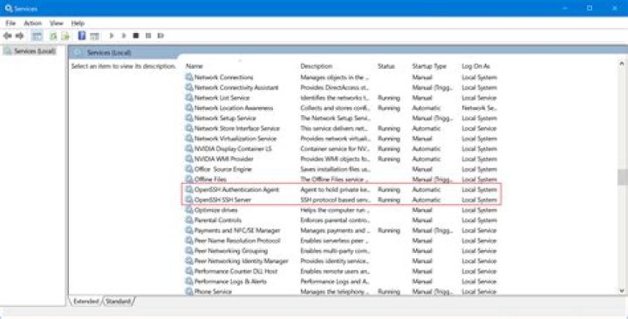
Task: Click the Pause Service icon
Action: [148, 36]
